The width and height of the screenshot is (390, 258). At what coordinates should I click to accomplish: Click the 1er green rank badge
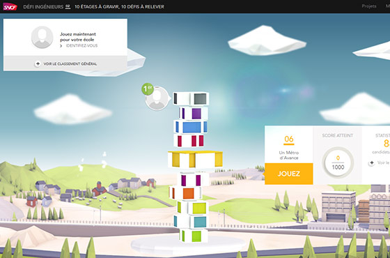(x=148, y=89)
